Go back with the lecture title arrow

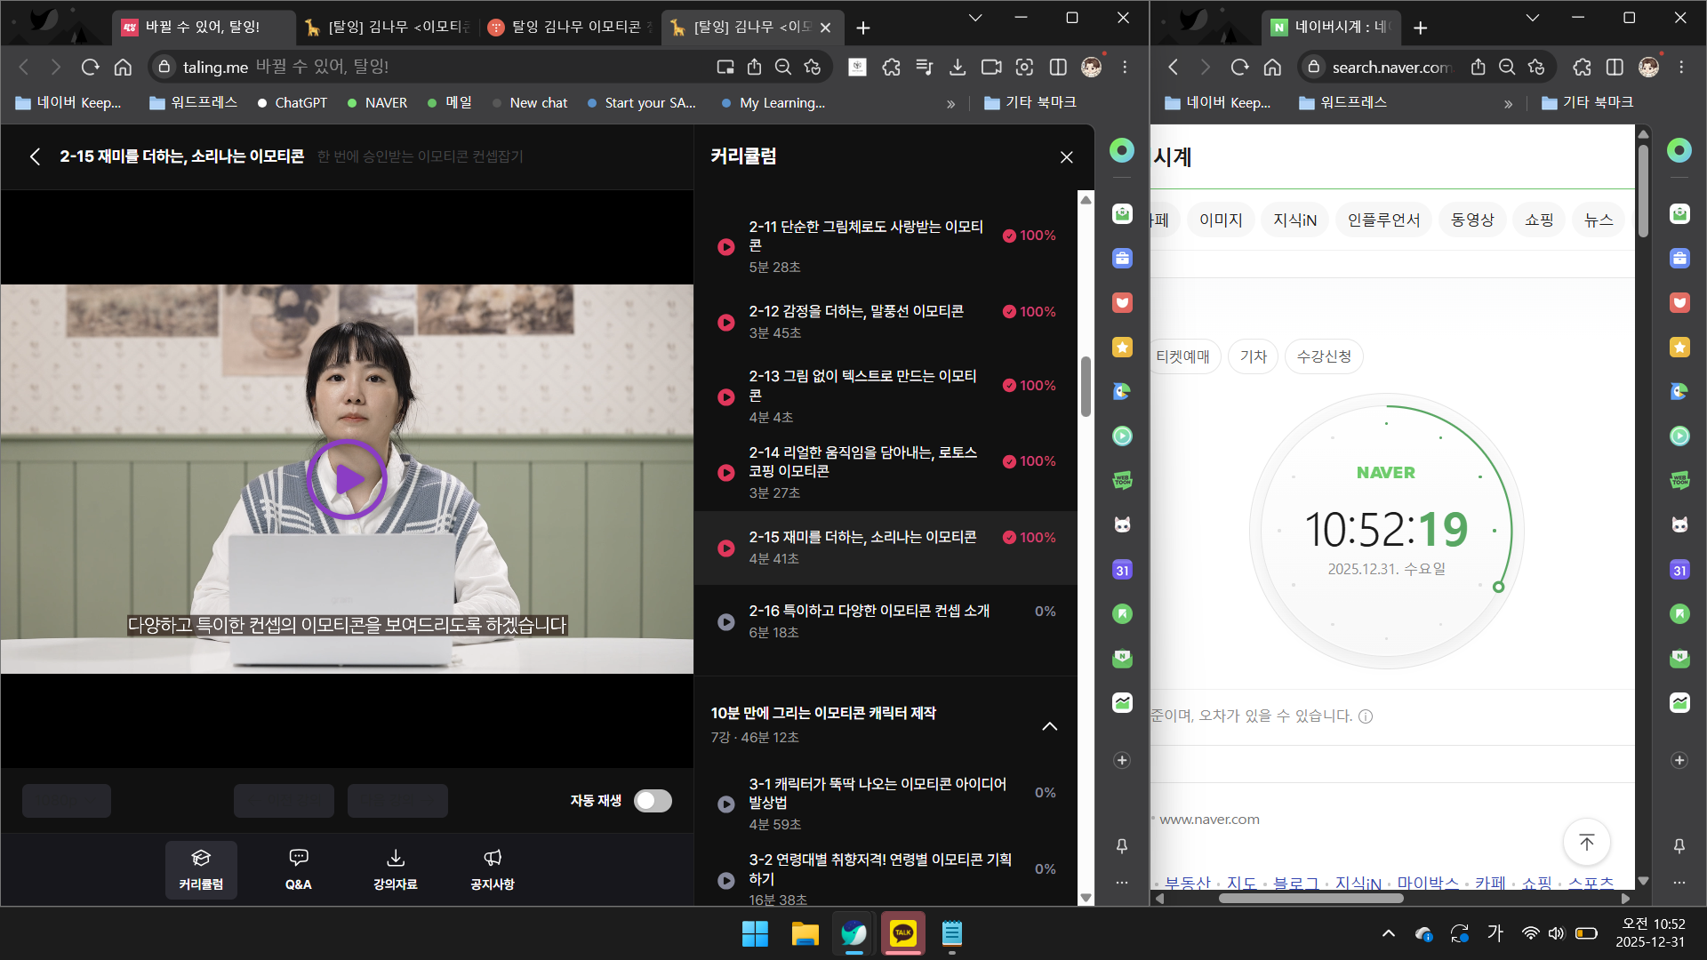coord(35,156)
